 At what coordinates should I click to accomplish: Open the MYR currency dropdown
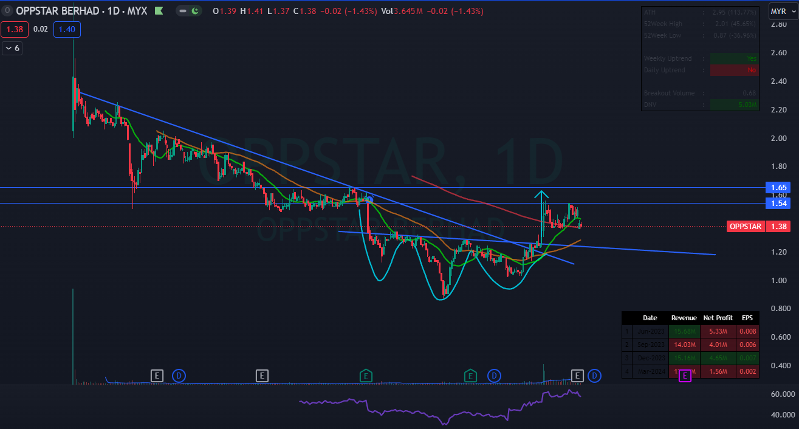pyautogui.click(x=780, y=11)
